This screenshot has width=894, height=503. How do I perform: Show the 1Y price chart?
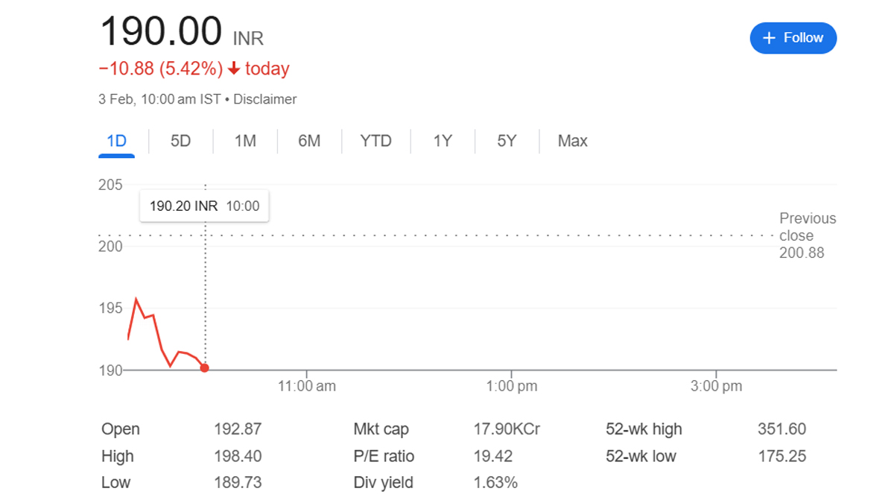(x=443, y=141)
